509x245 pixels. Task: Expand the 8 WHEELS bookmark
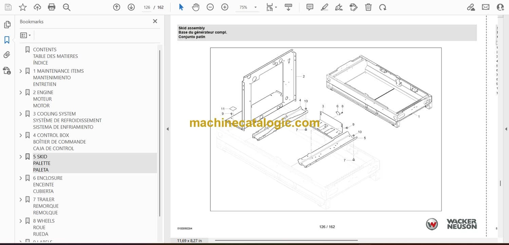[21, 221]
